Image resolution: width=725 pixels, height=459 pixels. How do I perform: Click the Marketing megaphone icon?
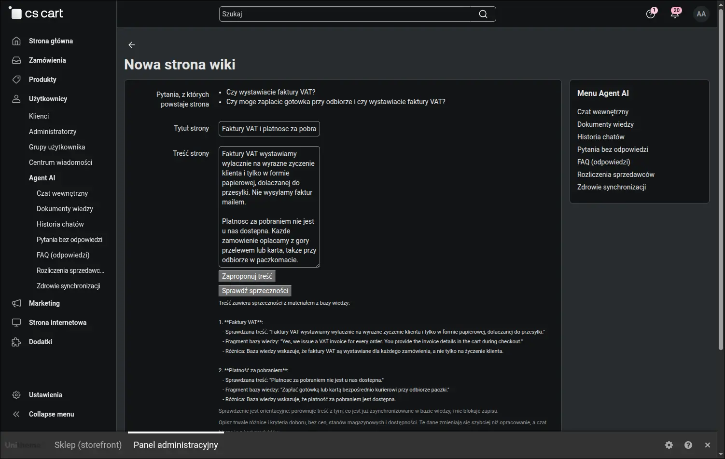(x=16, y=303)
